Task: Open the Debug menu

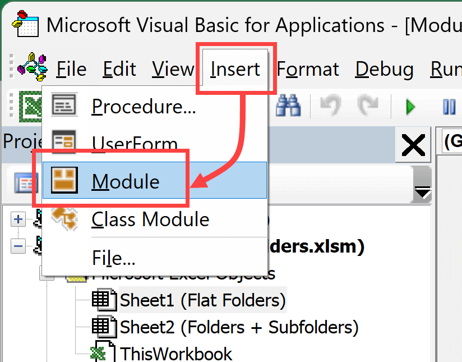Action: click(384, 68)
